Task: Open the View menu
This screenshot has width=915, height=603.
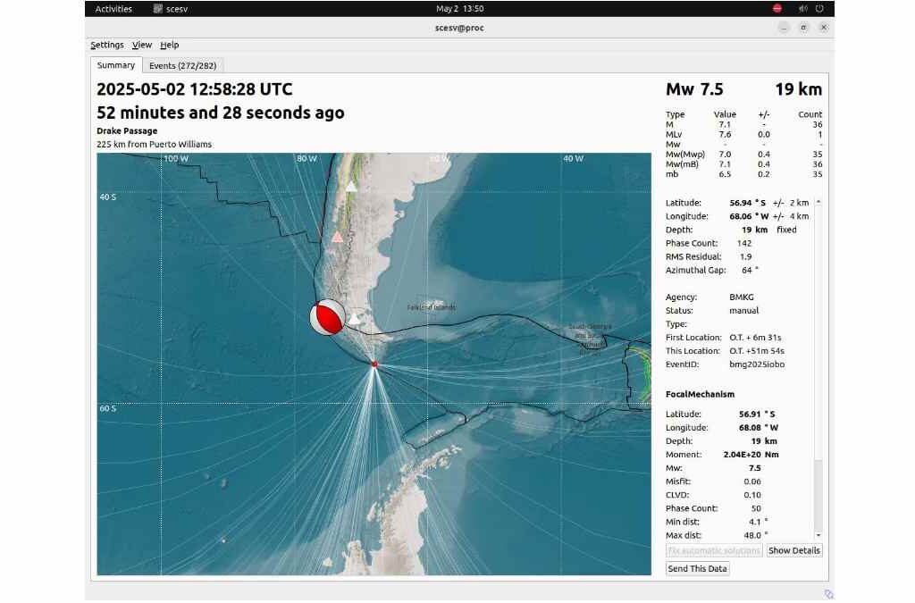Action: click(x=142, y=45)
